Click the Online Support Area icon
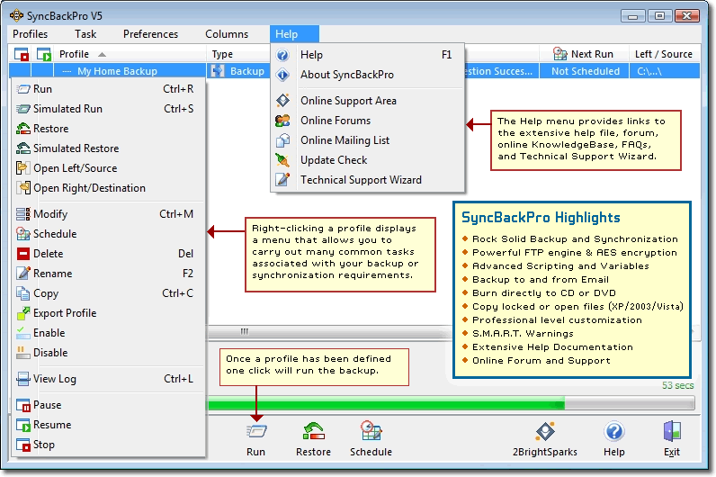The image size is (716, 477). point(282,101)
